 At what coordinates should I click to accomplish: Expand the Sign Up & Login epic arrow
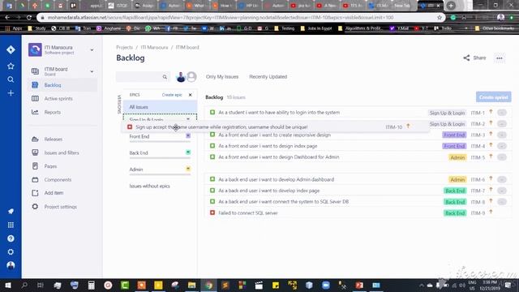point(188,119)
